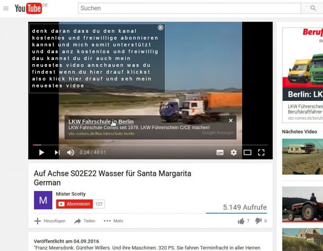Image resolution: width=323 pixels, height=251 pixels.
Task: Toggle theater mode view
Action: [247, 152]
